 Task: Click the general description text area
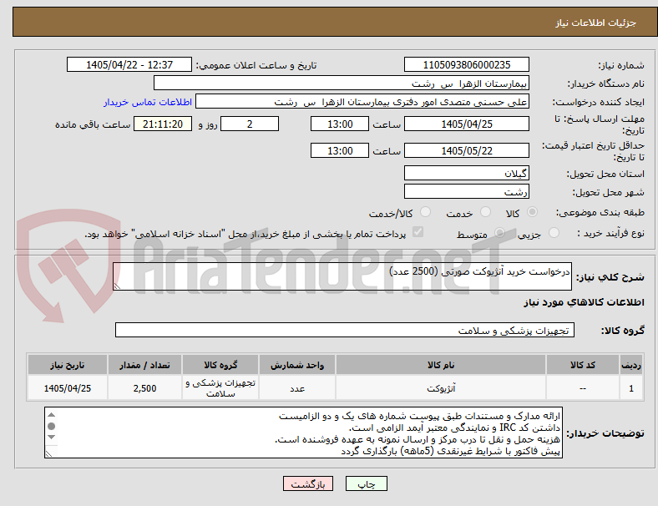pyautogui.click(x=342, y=276)
